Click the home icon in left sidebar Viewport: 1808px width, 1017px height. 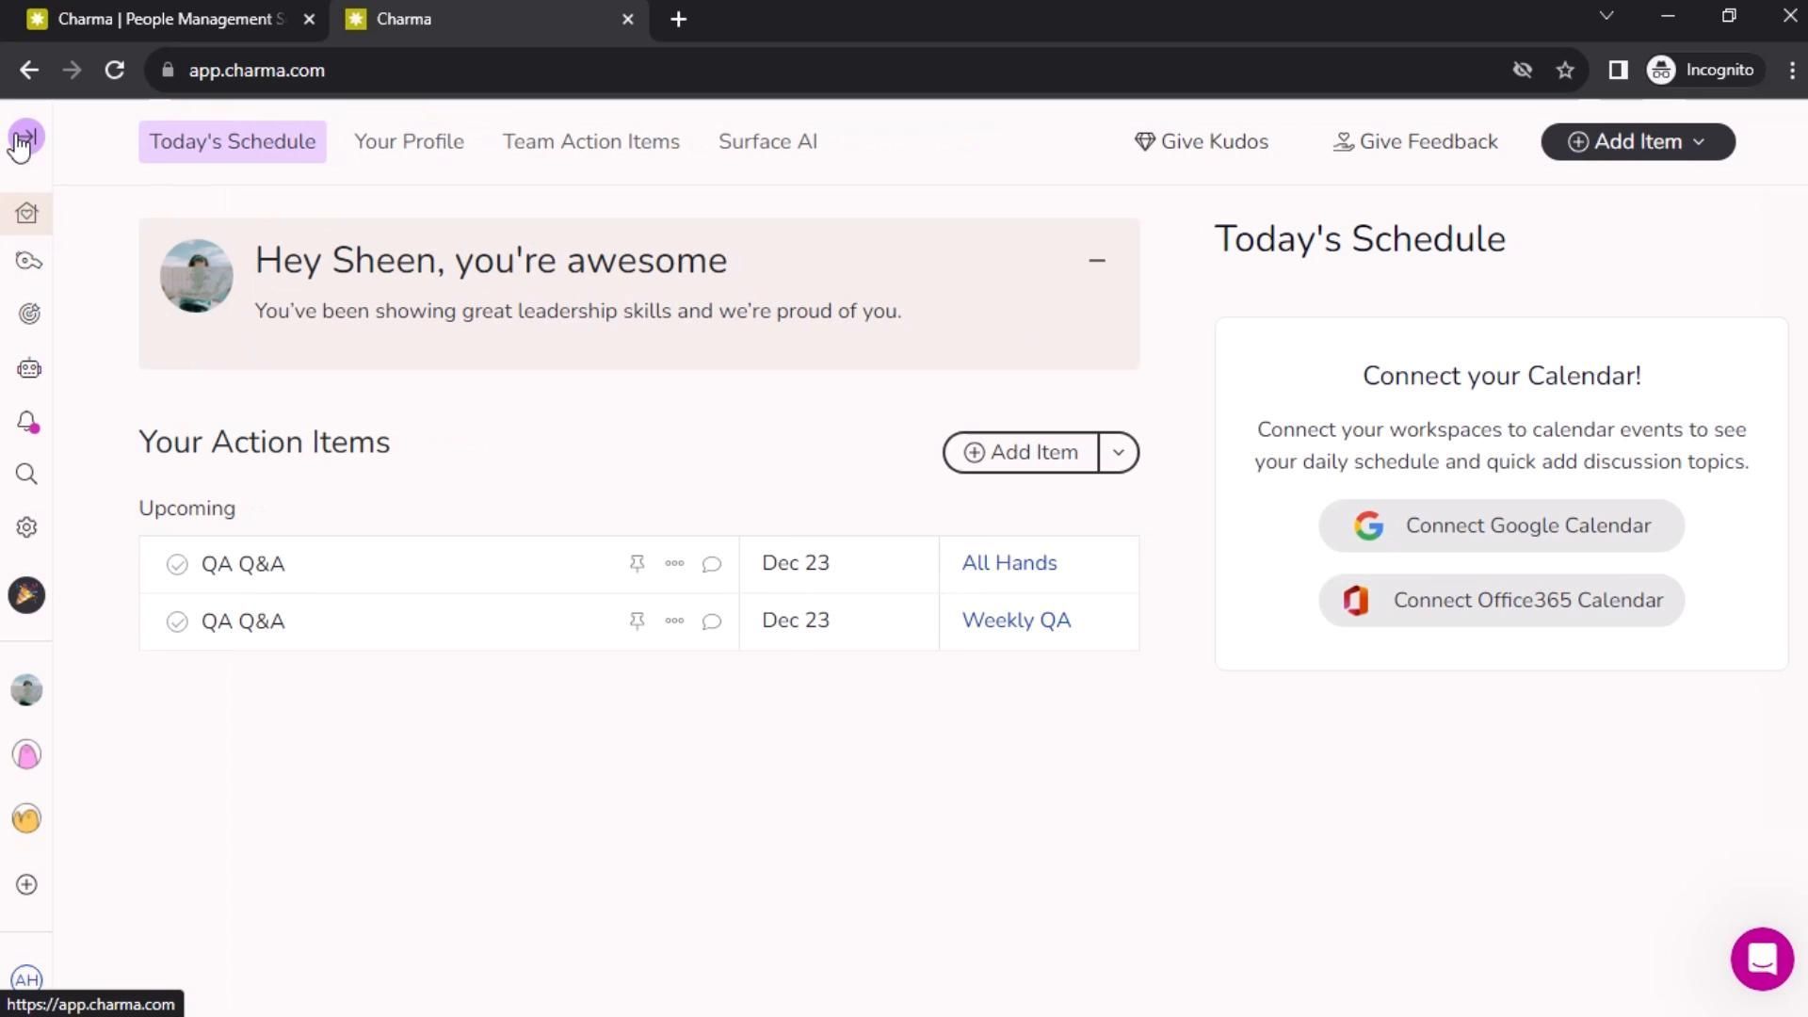tap(26, 213)
